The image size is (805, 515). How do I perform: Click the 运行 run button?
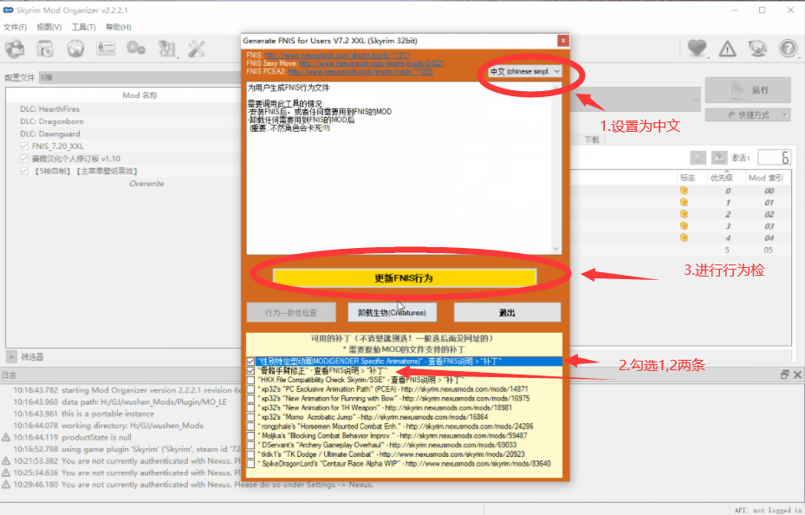[x=748, y=90]
